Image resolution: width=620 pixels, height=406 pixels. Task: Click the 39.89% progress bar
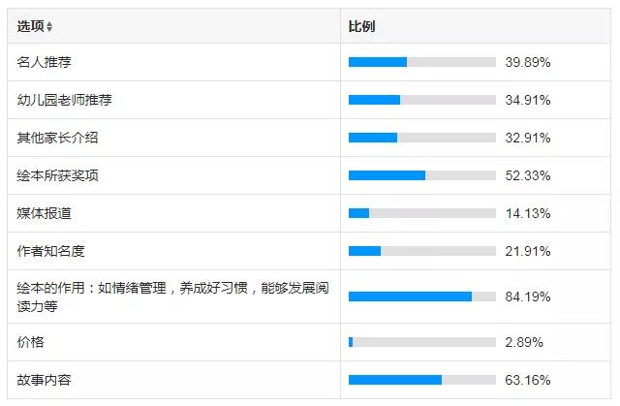point(422,62)
